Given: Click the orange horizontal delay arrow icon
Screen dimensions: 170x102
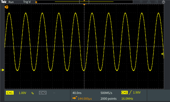Looking at the screenshot, I should point(75,98).
